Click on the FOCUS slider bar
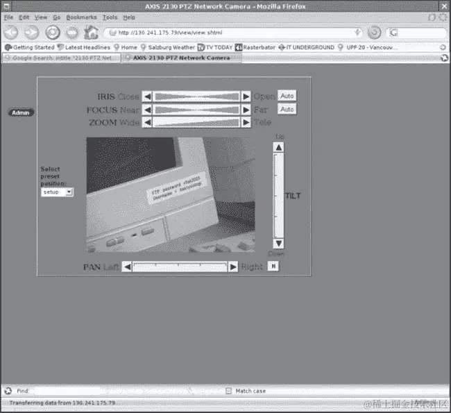This screenshot has width=451, height=413. pyautogui.click(x=197, y=110)
